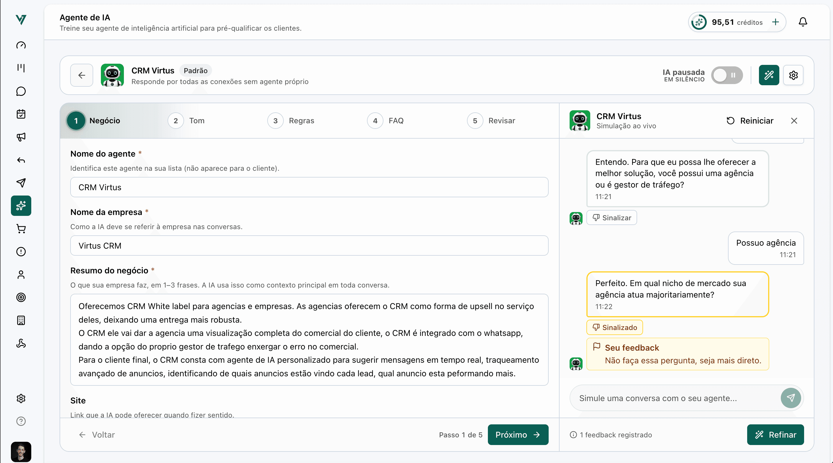Click the Virtus logo in the sidebar
833x463 pixels.
tap(21, 20)
